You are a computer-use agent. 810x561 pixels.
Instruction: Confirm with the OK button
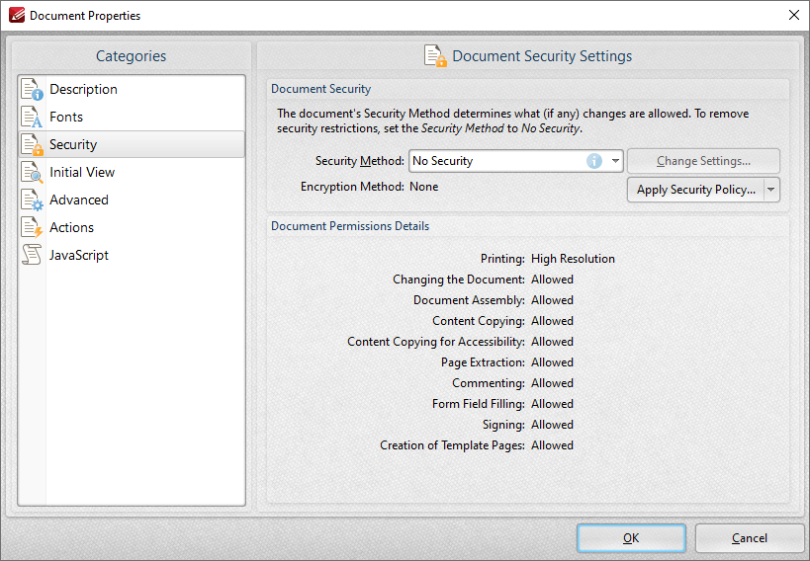[x=631, y=538]
